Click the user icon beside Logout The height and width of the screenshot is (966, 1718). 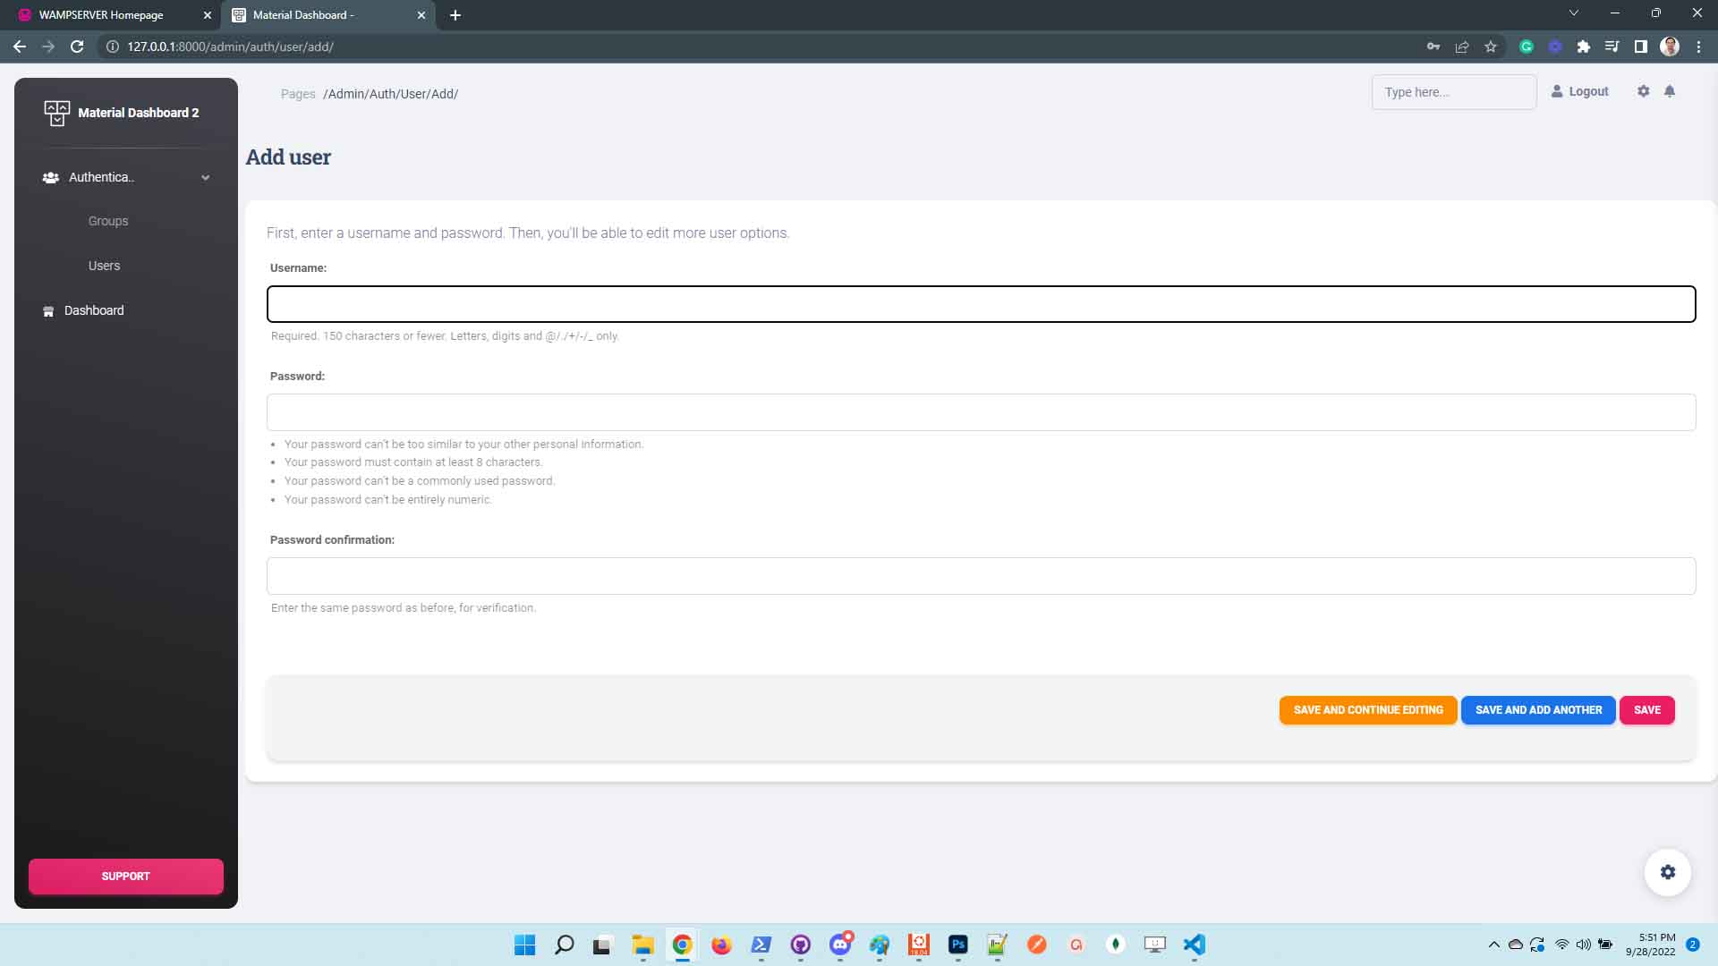[x=1557, y=91]
